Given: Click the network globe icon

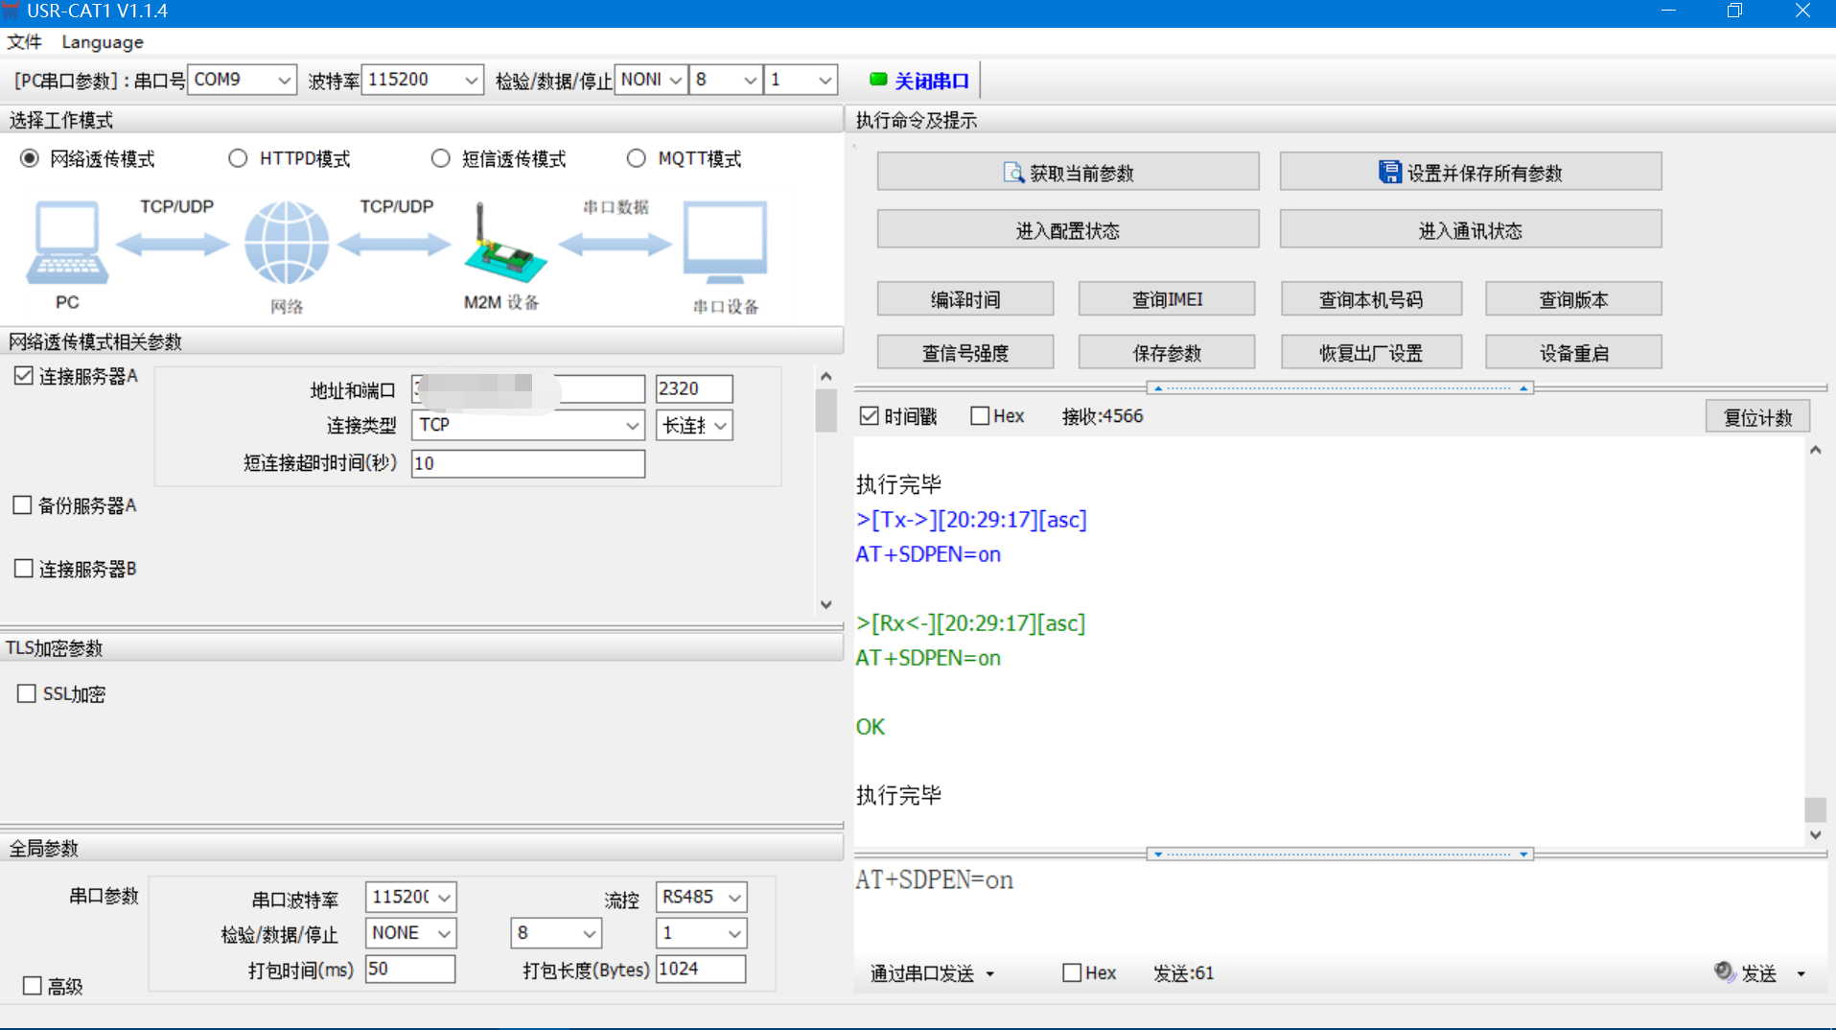Looking at the screenshot, I should pos(286,243).
